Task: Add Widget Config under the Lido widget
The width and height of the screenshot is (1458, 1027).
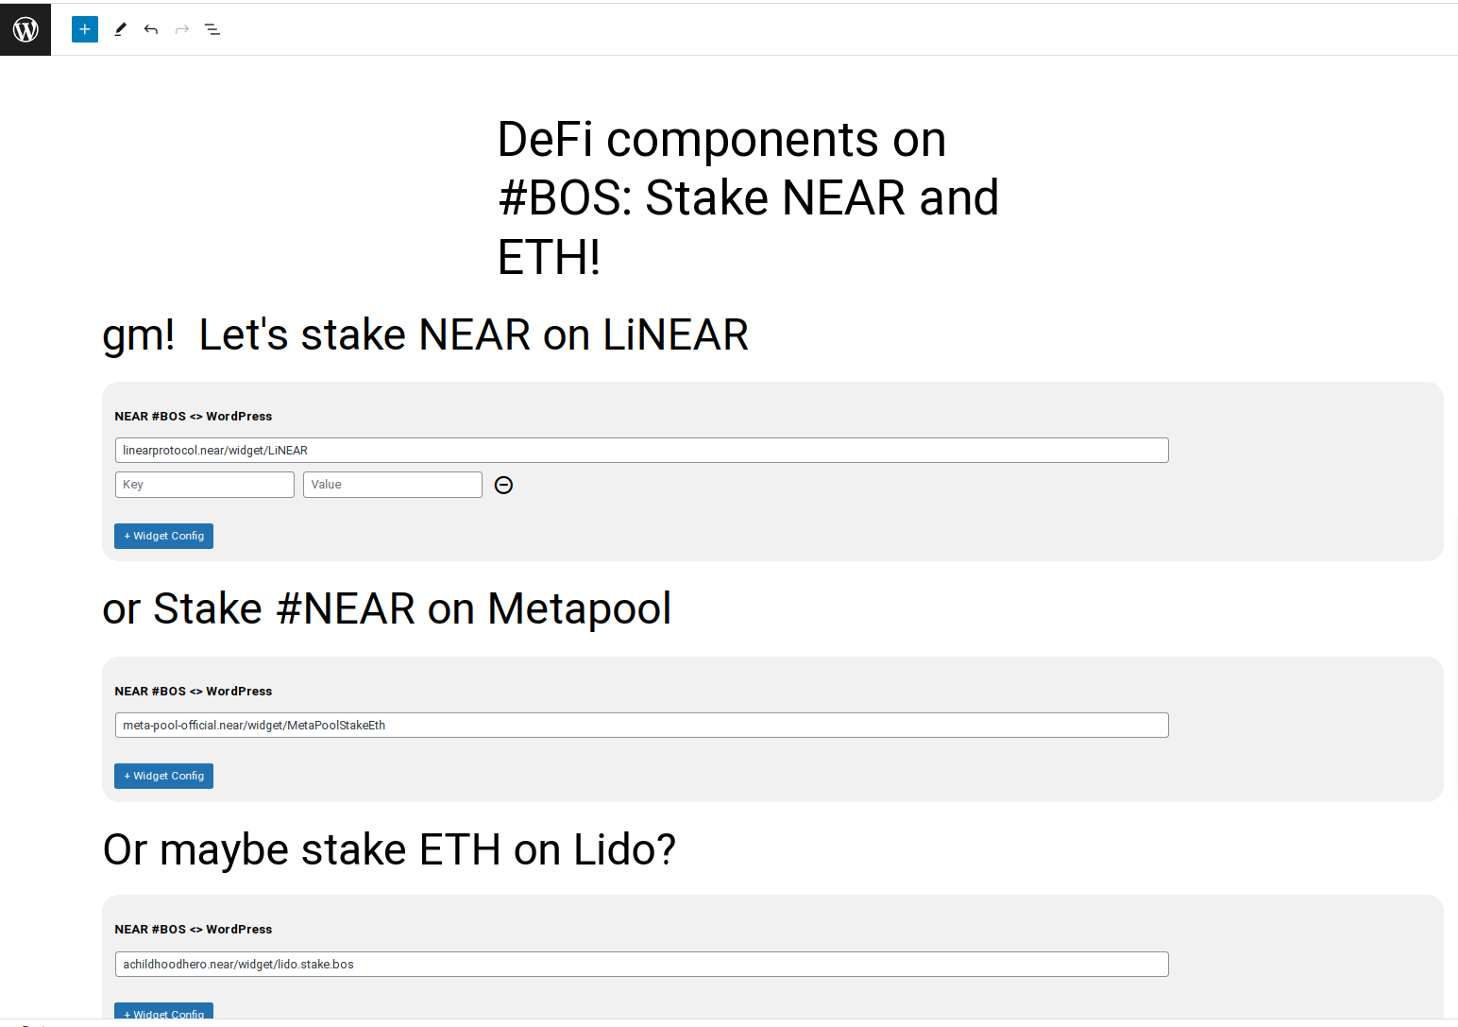Action: pyautogui.click(x=163, y=1012)
